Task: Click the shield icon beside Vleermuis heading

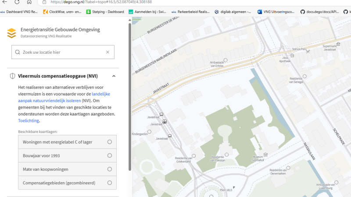Action: coord(13,76)
